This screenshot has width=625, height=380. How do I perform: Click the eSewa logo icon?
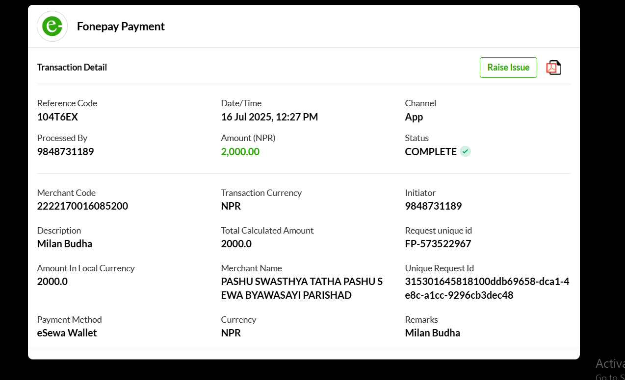[x=52, y=26]
